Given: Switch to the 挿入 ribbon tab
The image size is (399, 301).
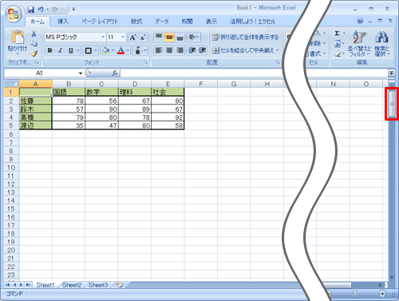Looking at the screenshot, I should click(x=63, y=22).
